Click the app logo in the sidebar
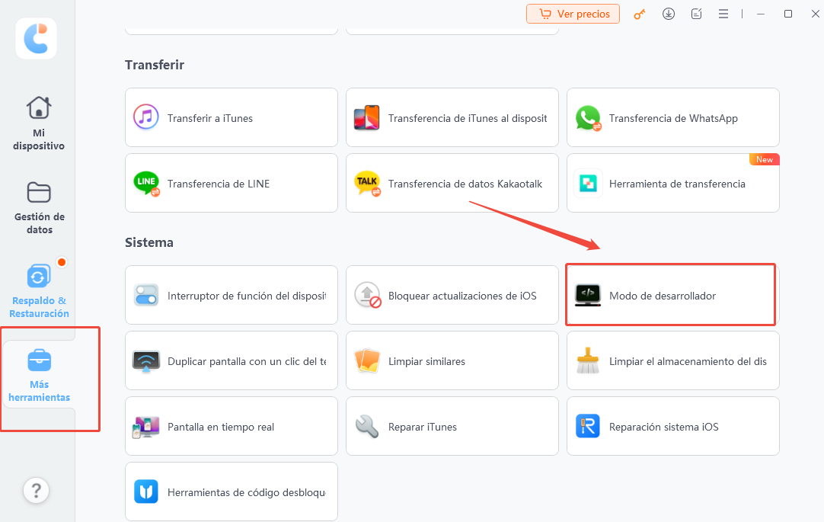This screenshot has width=824, height=522. click(x=37, y=38)
